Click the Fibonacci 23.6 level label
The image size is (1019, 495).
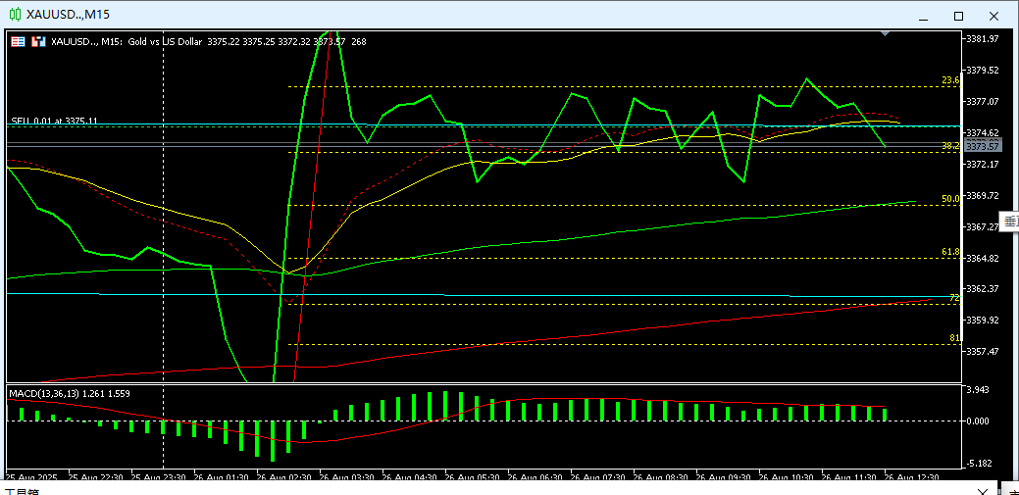click(x=950, y=80)
